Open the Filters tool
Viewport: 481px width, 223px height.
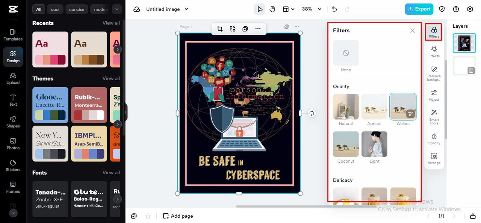click(434, 32)
